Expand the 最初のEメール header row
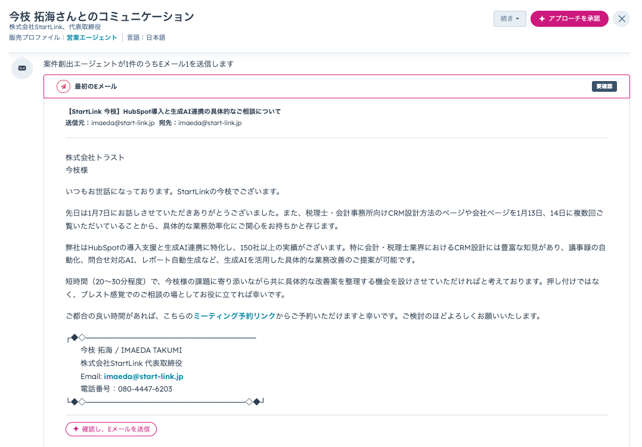The image size is (642, 447). point(337,86)
